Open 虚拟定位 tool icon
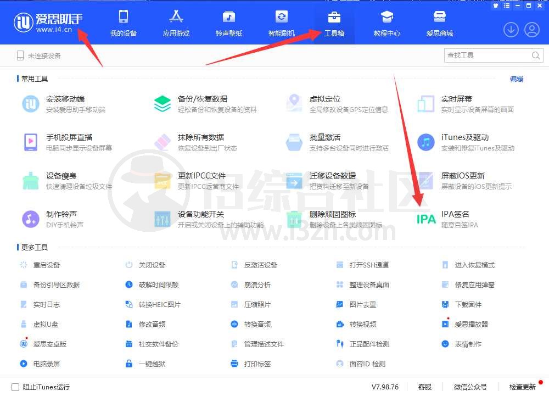Viewport: 549px width, 396px height. (x=294, y=103)
